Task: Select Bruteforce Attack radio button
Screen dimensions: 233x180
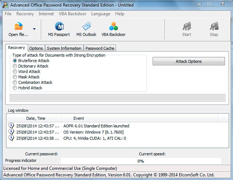Action: [15, 61]
